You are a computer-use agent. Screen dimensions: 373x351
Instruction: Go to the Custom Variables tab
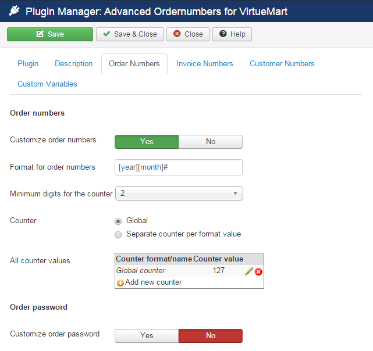coord(47,84)
